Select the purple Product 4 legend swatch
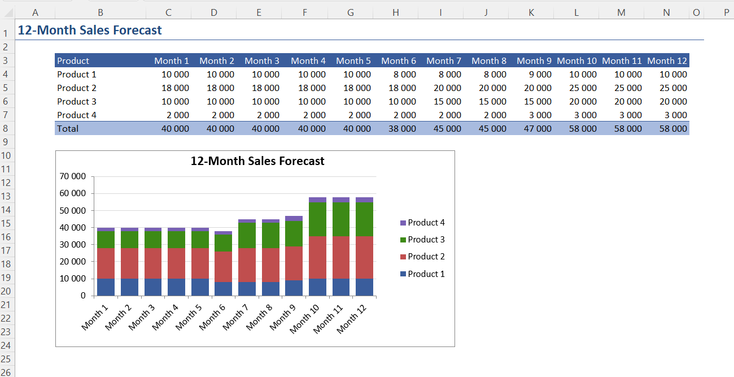The width and height of the screenshot is (734, 377). click(403, 223)
